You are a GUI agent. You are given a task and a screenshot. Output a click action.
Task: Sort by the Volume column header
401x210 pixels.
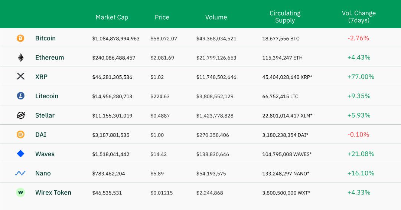[216, 17]
